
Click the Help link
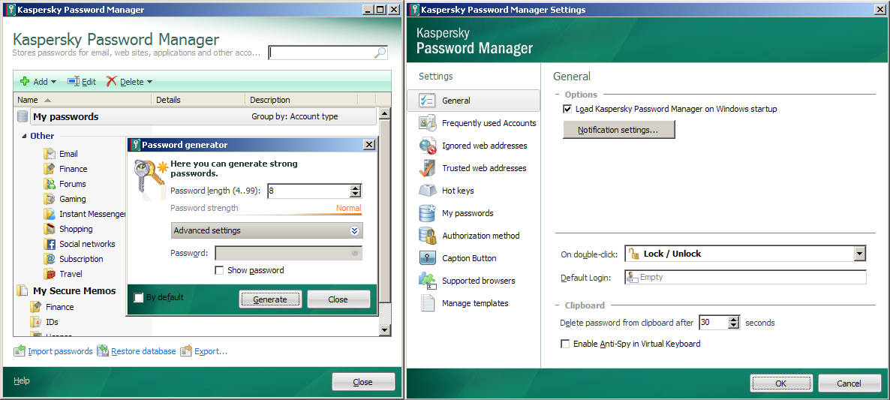[x=22, y=380]
